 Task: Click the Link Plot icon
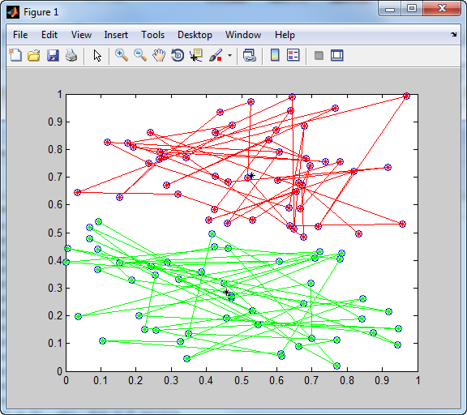250,55
